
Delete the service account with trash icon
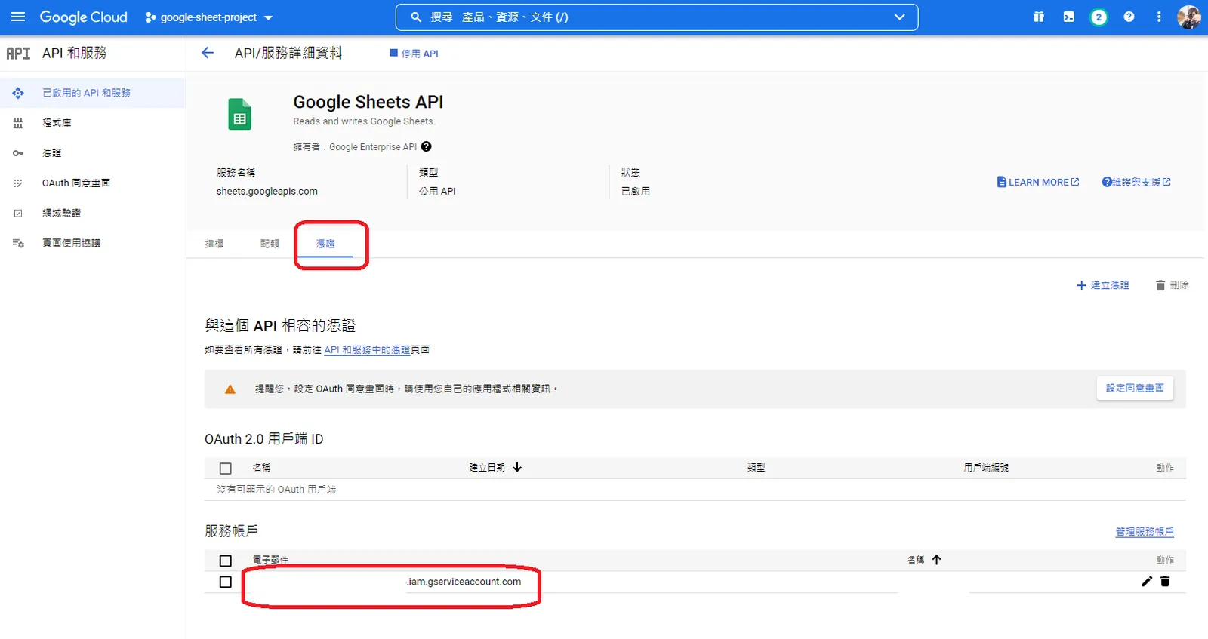click(x=1165, y=581)
